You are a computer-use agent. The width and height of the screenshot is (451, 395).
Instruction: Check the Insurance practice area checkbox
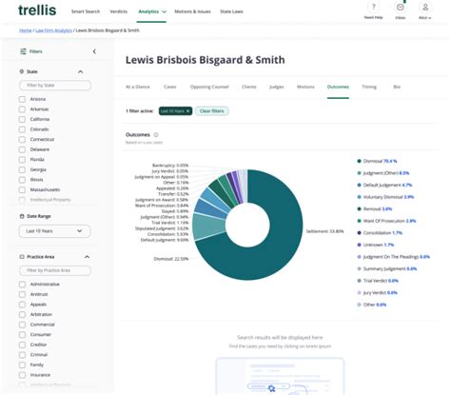(x=22, y=375)
